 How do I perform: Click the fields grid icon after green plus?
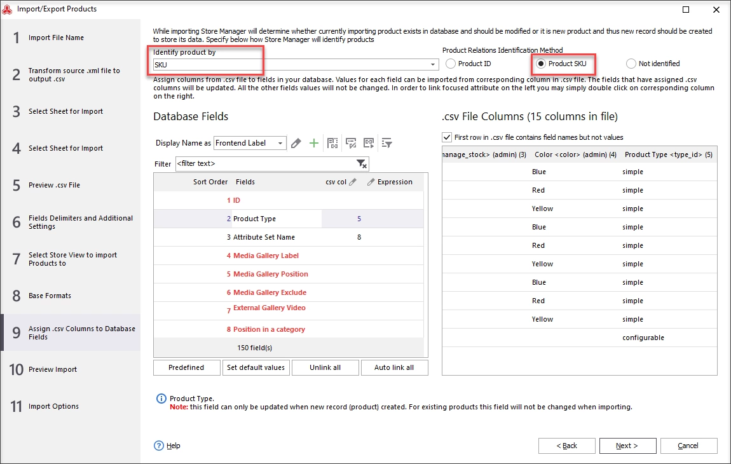tap(332, 143)
